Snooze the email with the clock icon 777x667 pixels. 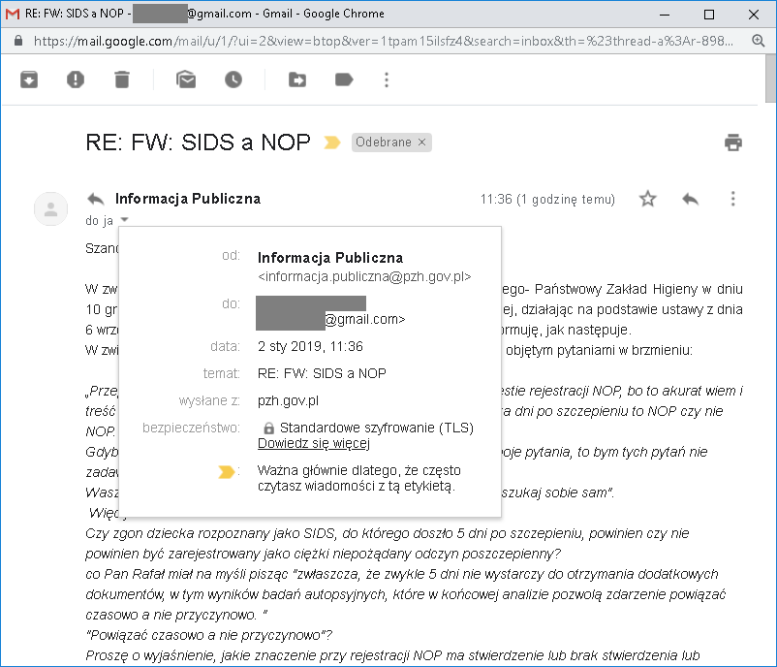(x=233, y=79)
